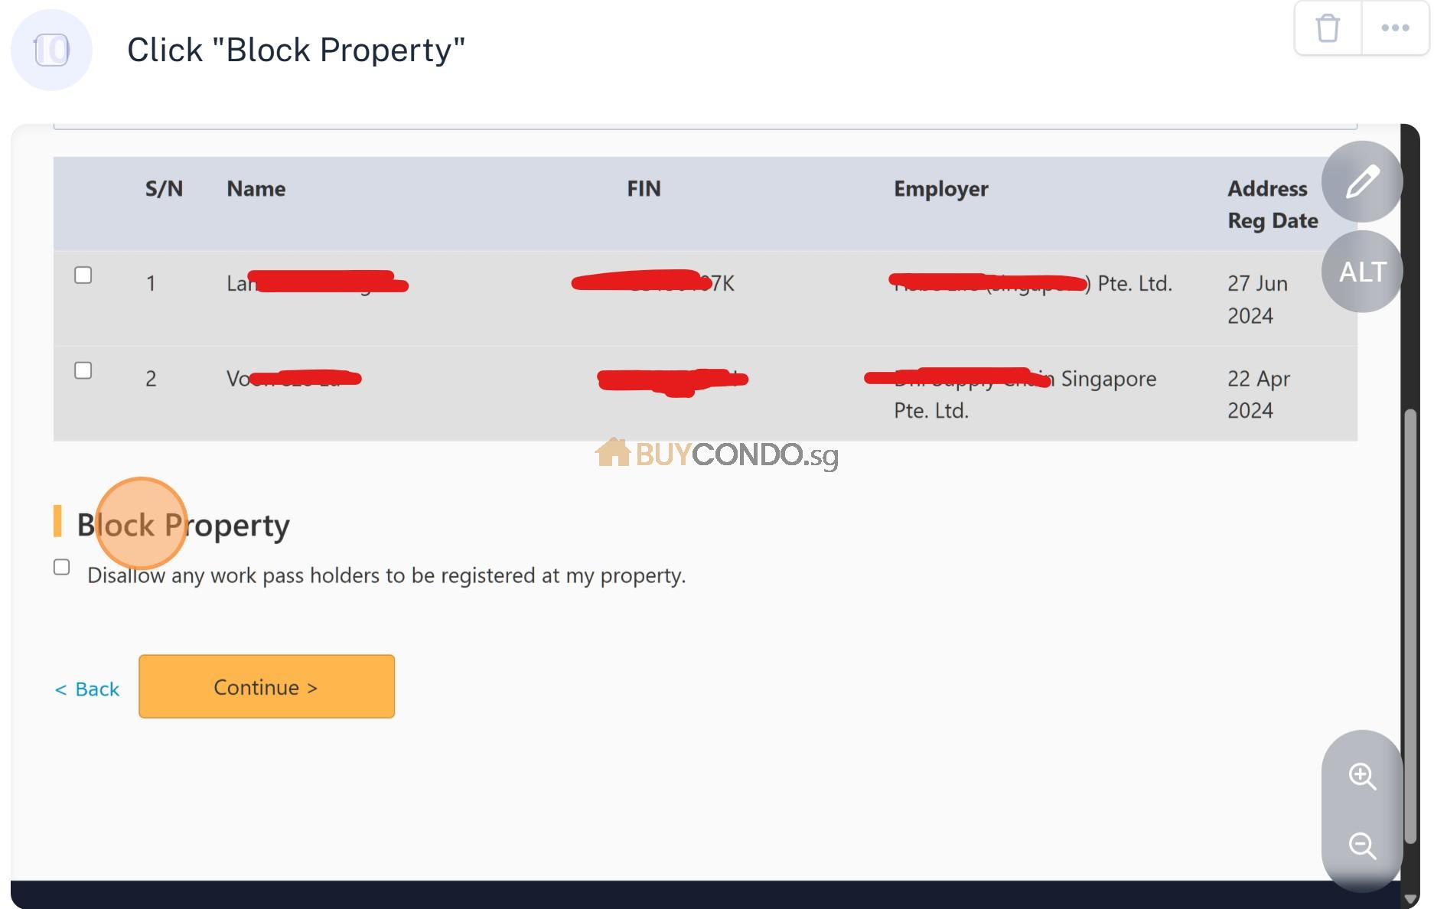Image resolution: width=1434 pixels, height=909 pixels.
Task: Select the pencil edit icon
Action: click(x=1362, y=181)
